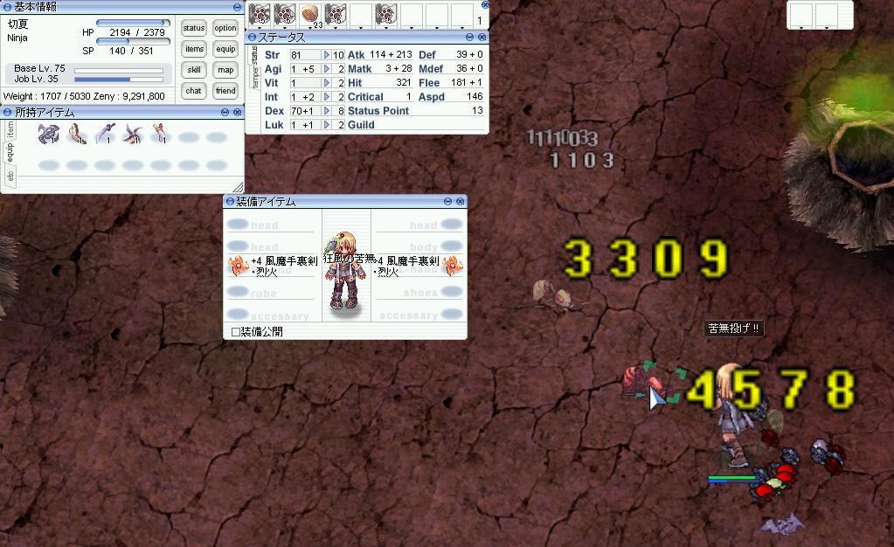Toggle the 装備公開 equipment public checkbox
This screenshot has width=894, height=547.
click(x=235, y=331)
